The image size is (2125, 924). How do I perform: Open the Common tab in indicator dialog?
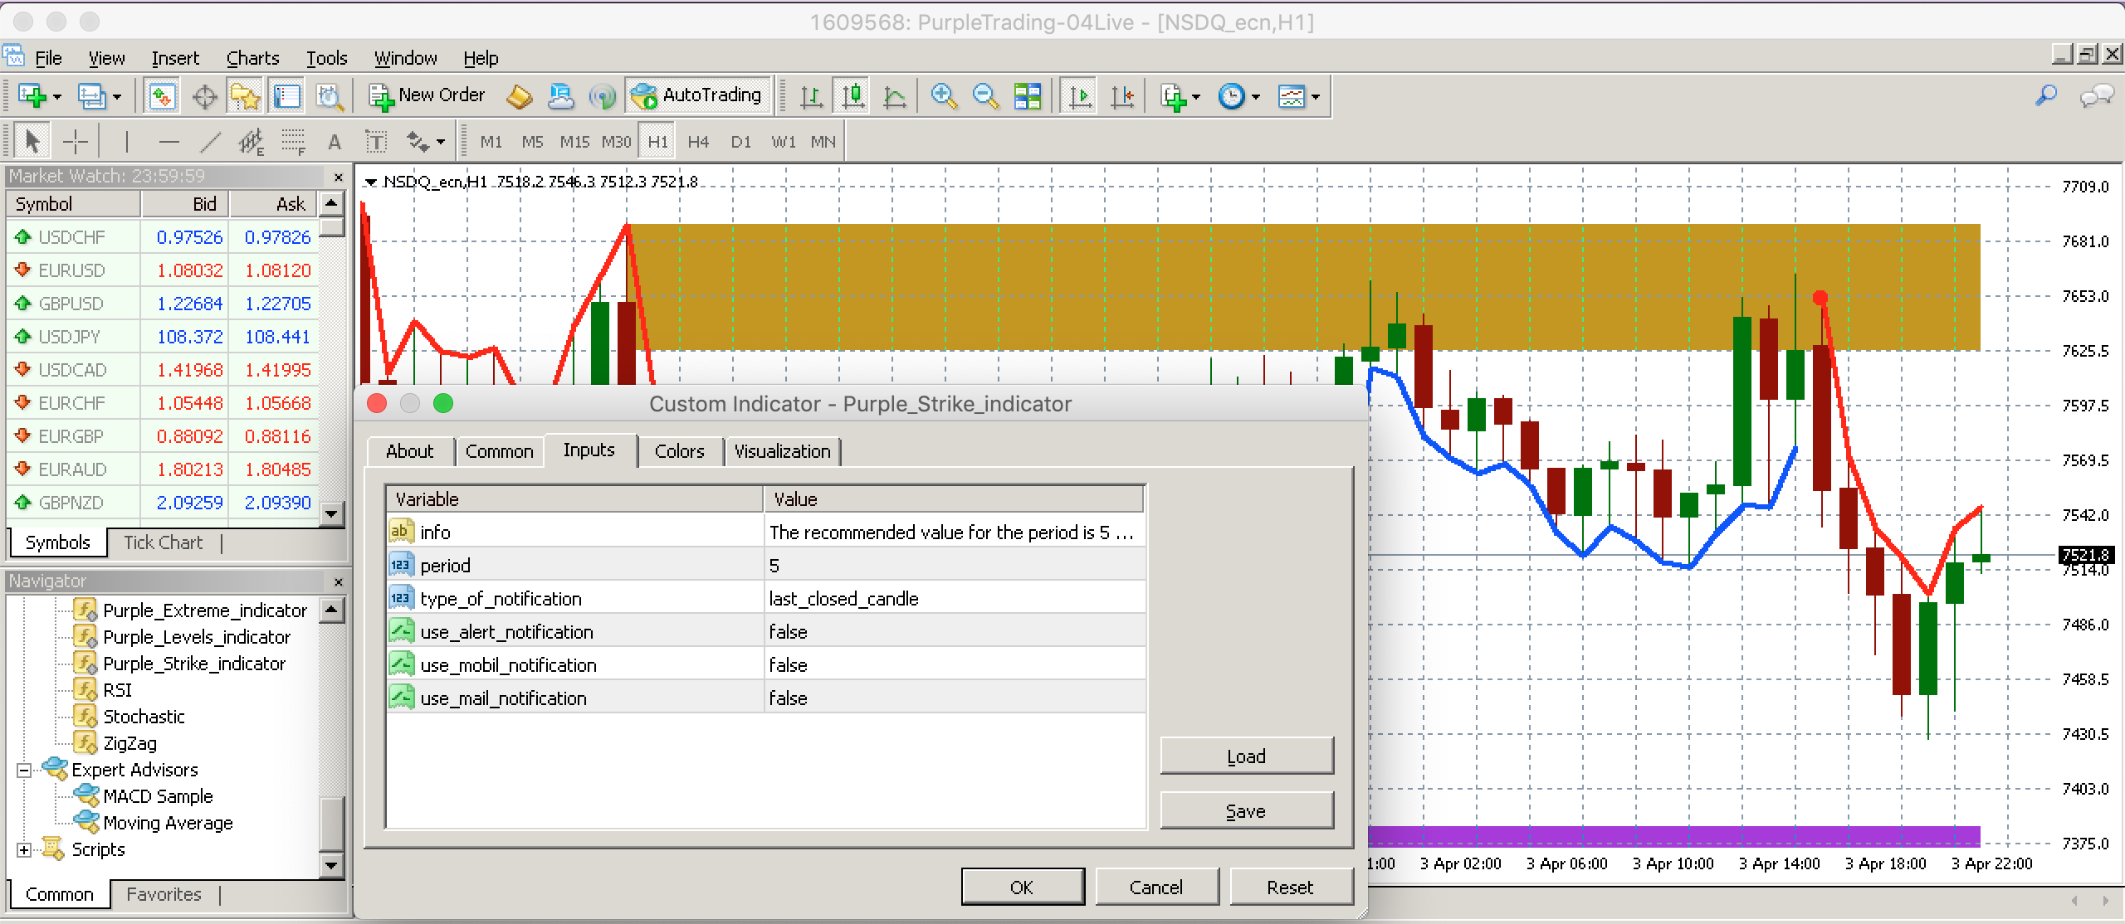(x=499, y=451)
